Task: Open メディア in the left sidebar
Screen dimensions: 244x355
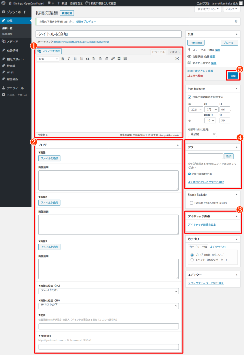Action: click(x=12, y=42)
